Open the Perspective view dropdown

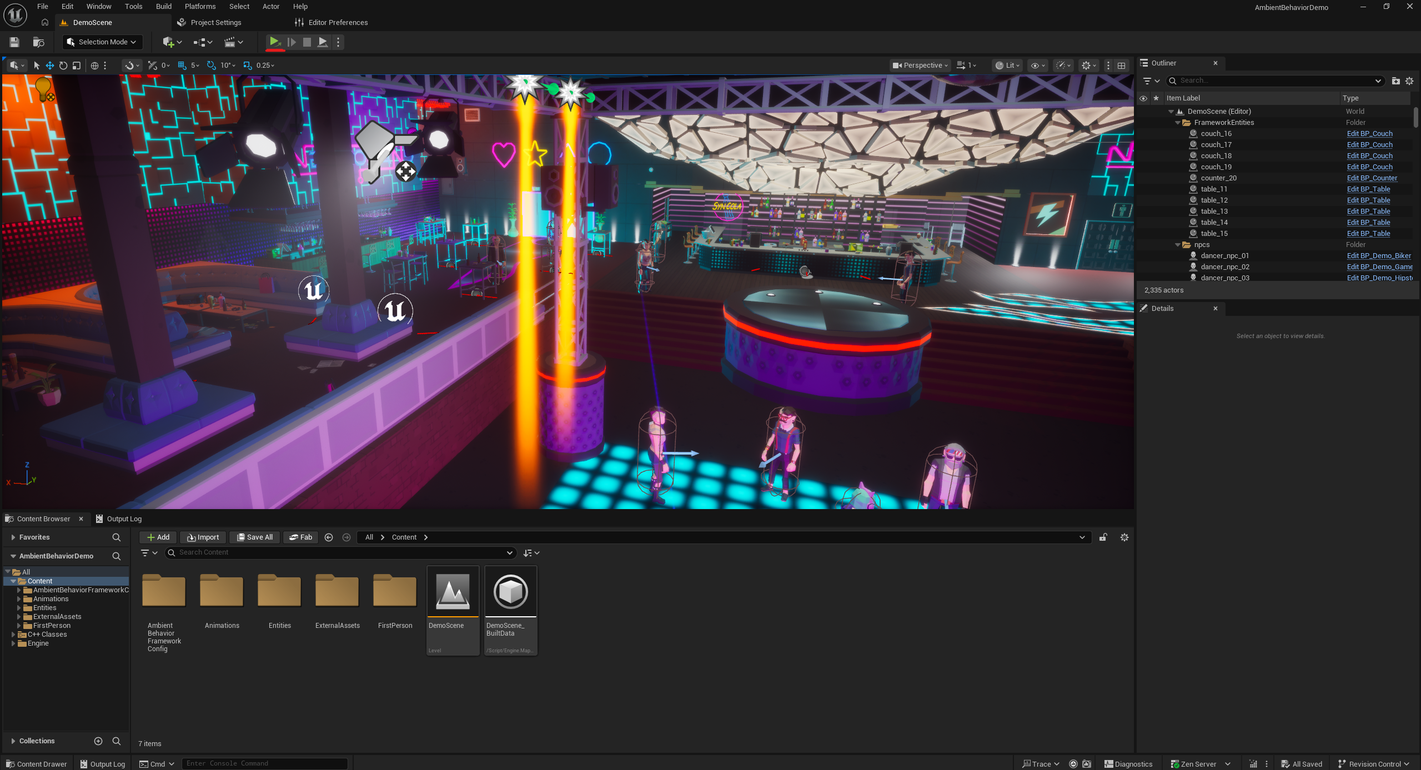tap(919, 65)
